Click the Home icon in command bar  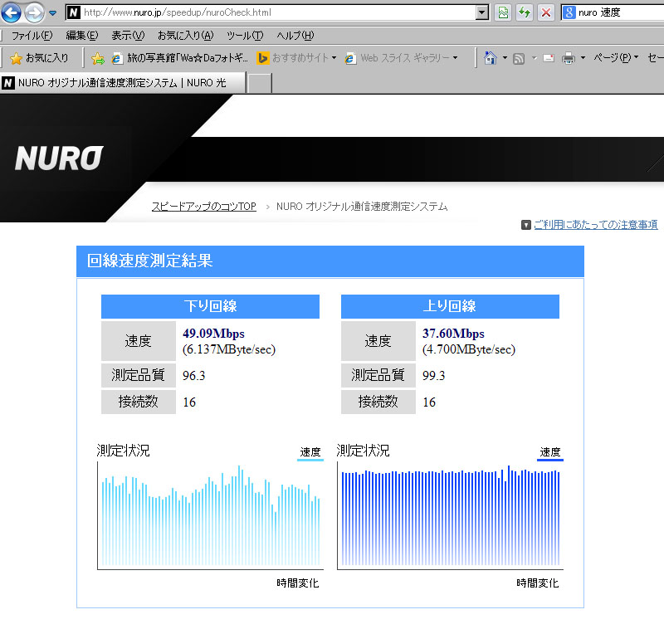(x=491, y=58)
